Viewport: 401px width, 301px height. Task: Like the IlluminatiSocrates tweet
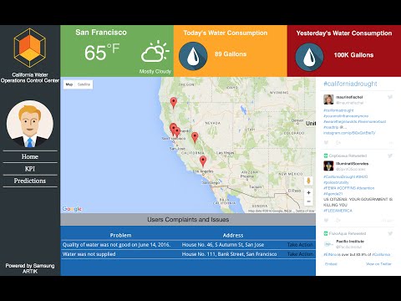coord(326,221)
